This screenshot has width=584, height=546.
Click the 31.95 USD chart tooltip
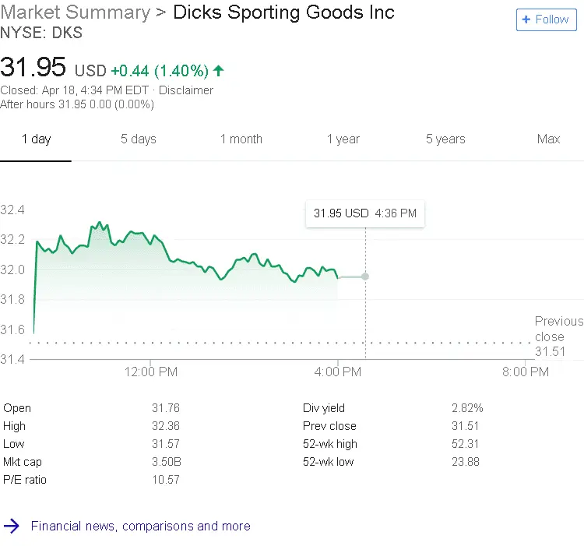(364, 213)
